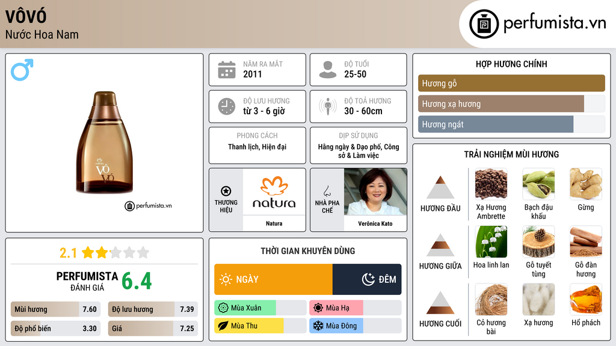616x346 pixels.
Task: Click the person icon beside Độ tuổi
Action: click(328, 70)
